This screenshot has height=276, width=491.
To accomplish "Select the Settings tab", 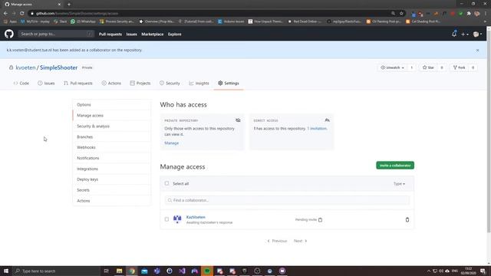I will [x=229, y=84].
